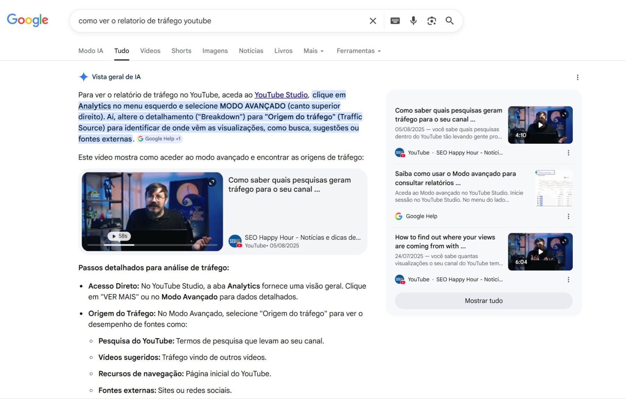The width and height of the screenshot is (626, 399).
Task: Open the Shorts results tab
Action: (x=181, y=51)
